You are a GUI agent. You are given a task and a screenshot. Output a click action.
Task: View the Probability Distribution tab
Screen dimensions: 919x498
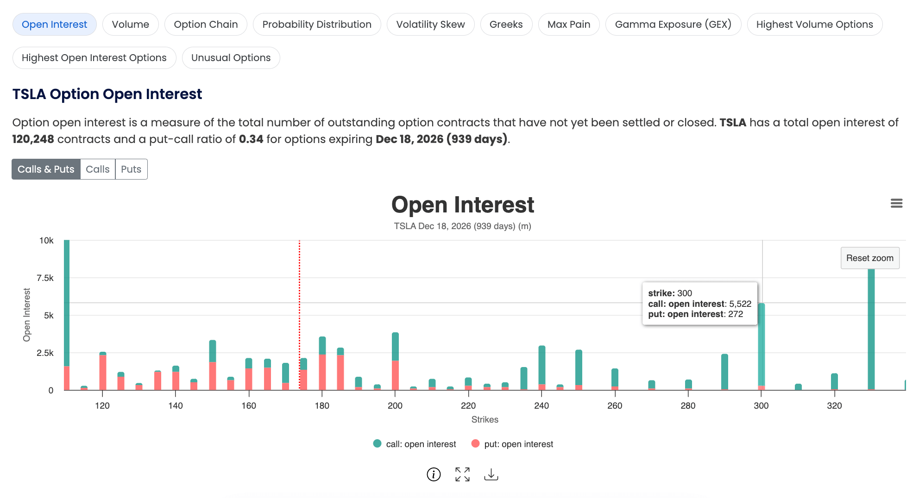pyautogui.click(x=317, y=25)
